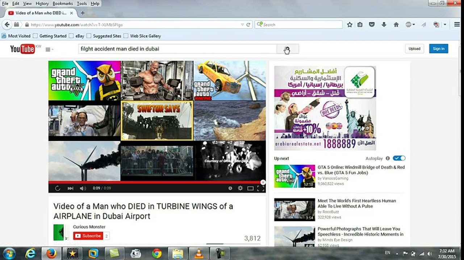
Task: Open Web Slice Gallery bookmark
Action: coord(142,36)
